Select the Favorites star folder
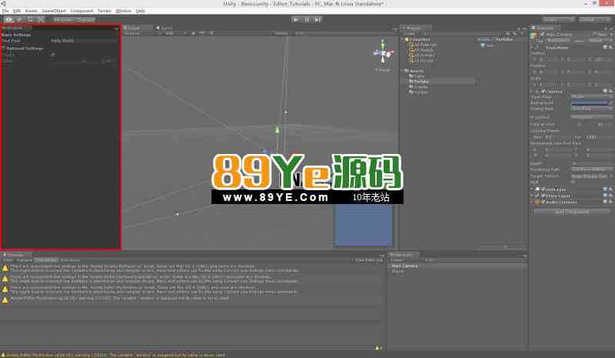This screenshot has height=358, width=615. coord(417,39)
